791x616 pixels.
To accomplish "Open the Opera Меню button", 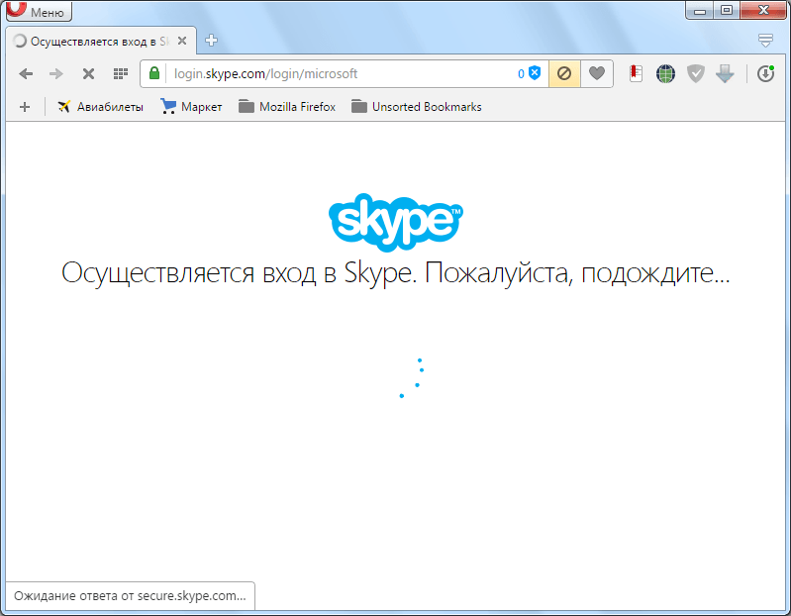I will [39, 11].
